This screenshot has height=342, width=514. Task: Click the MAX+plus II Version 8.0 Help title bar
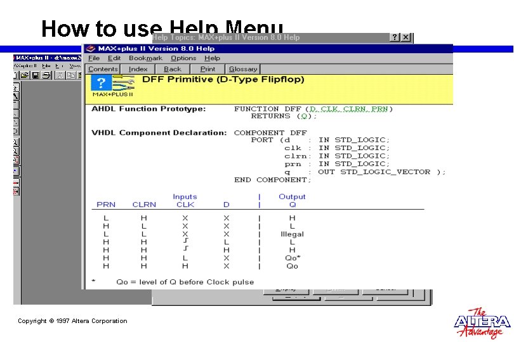[x=269, y=49]
